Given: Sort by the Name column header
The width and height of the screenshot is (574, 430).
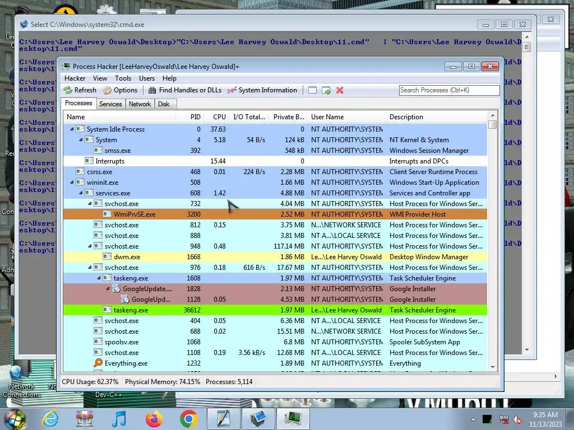Looking at the screenshot, I should 119,117.
